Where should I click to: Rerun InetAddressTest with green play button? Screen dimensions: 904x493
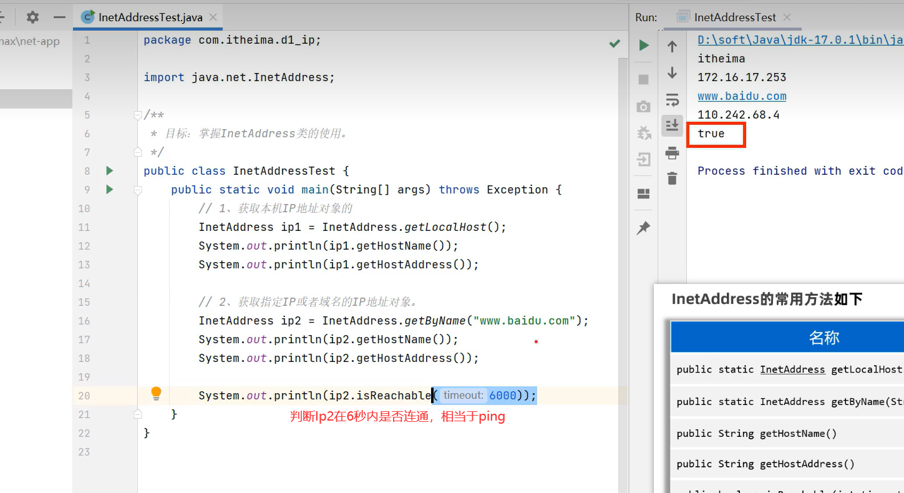(644, 46)
